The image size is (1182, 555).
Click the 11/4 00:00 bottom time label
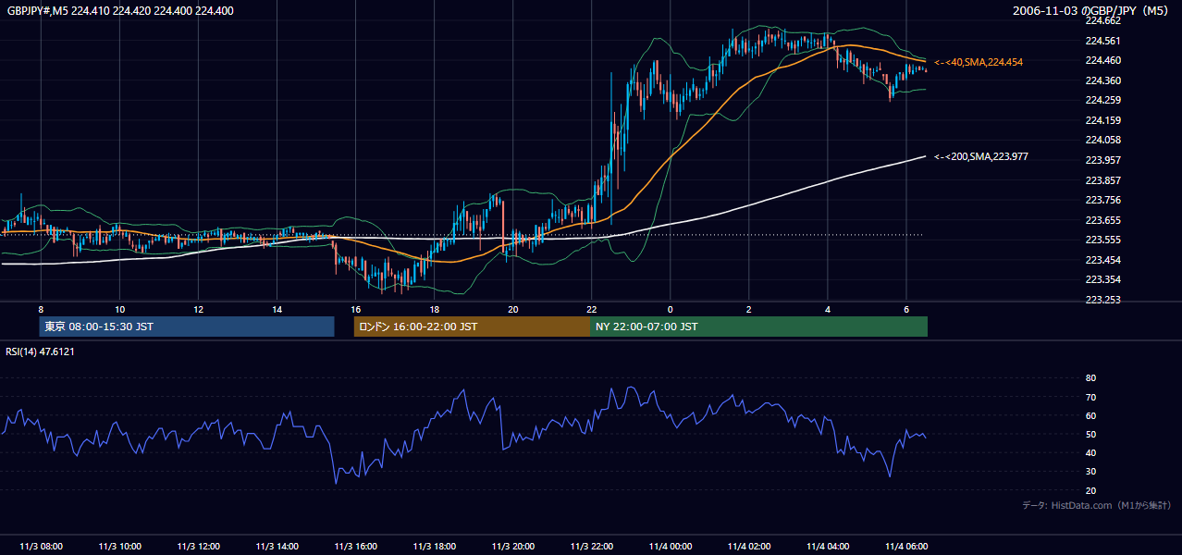(670, 546)
